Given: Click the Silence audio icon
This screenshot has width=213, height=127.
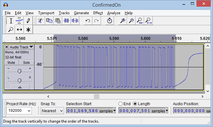Looking at the screenshot, I should [x=75, y=21].
